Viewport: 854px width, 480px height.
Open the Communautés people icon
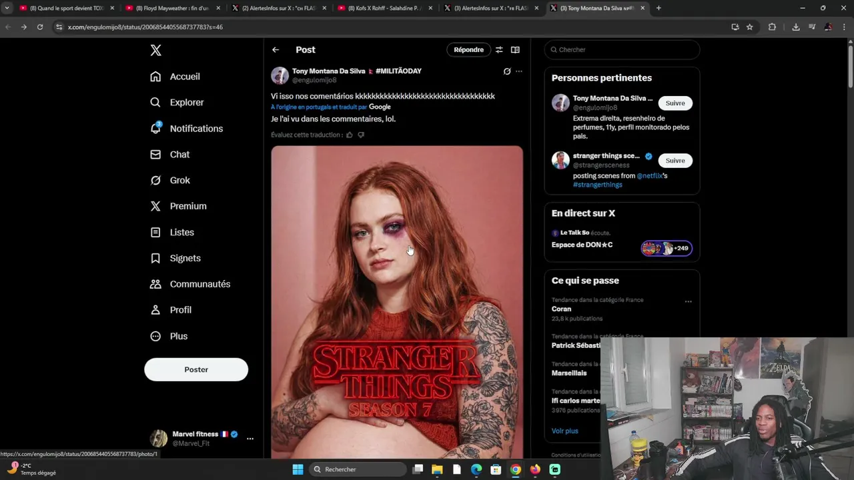tap(155, 284)
